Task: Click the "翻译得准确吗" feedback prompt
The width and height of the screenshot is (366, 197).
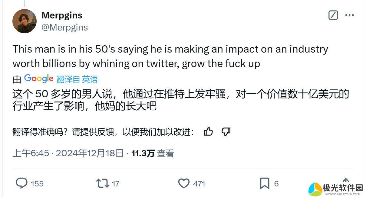Action: tap(103, 132)
